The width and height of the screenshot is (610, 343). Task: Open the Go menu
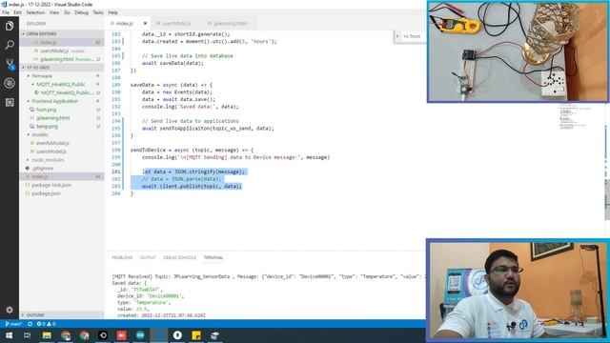(67, 12)
